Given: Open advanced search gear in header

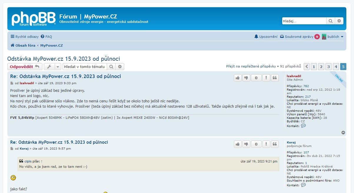Looking at the screenshot, I should [339, 21].
